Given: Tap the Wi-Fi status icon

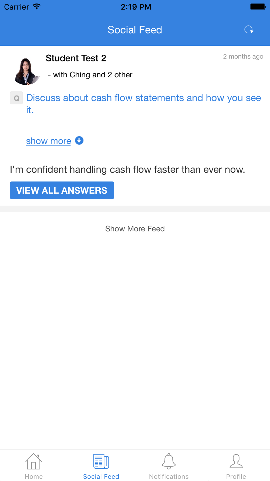Looking at the screenshot, I should pos(36,7).
